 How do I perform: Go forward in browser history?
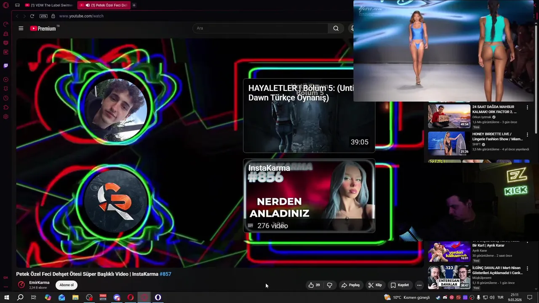(24, 16)
